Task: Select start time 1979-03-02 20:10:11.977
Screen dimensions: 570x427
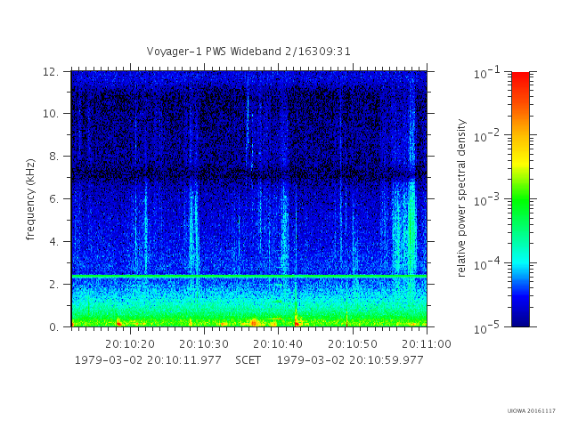Action: (148, 360)
